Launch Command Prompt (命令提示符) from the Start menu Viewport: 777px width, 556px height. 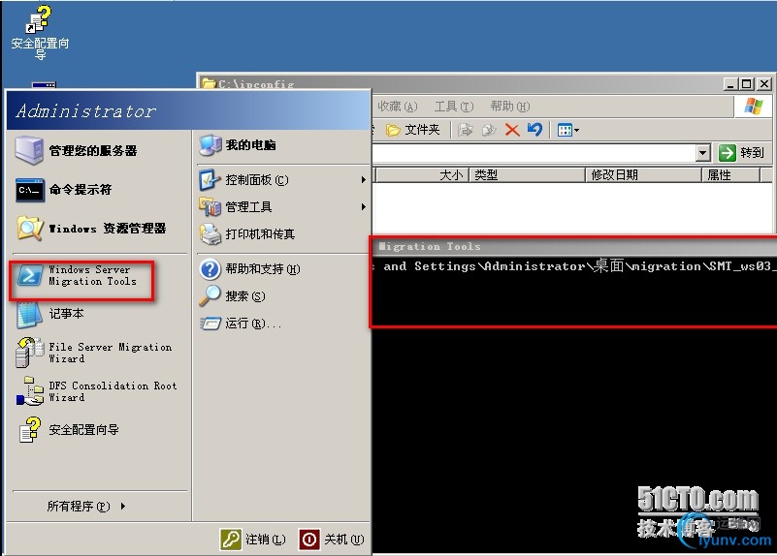click(x=63, y=190)
